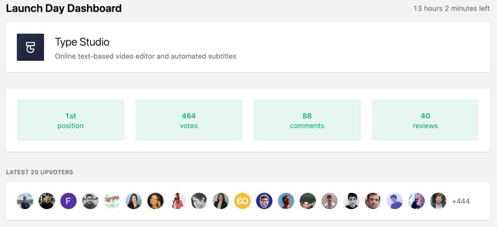The height and width of the screenshot is (227, 497).
Task: Select the product tagline about text-based video editor
Action: [145, 57]
